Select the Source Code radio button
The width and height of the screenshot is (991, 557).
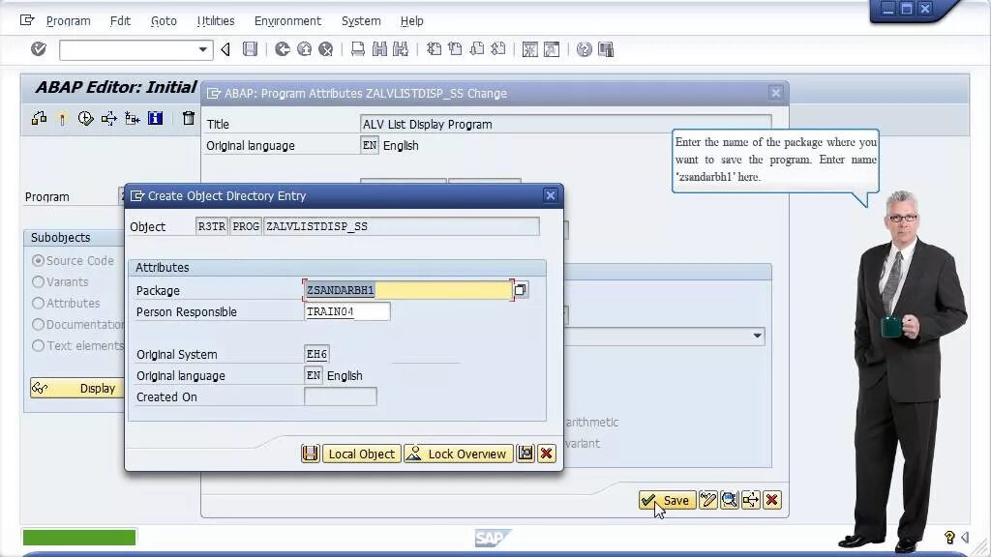[x=38, y=261]
